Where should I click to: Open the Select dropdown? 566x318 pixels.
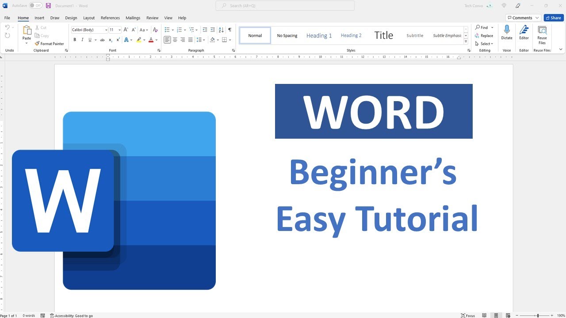[x=484, y=44]
